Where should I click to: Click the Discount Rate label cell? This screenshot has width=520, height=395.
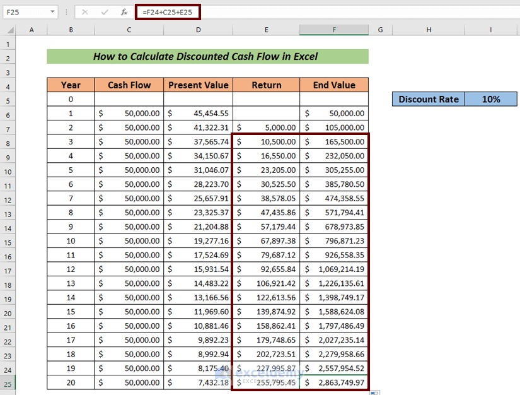[x=429, y=99]
